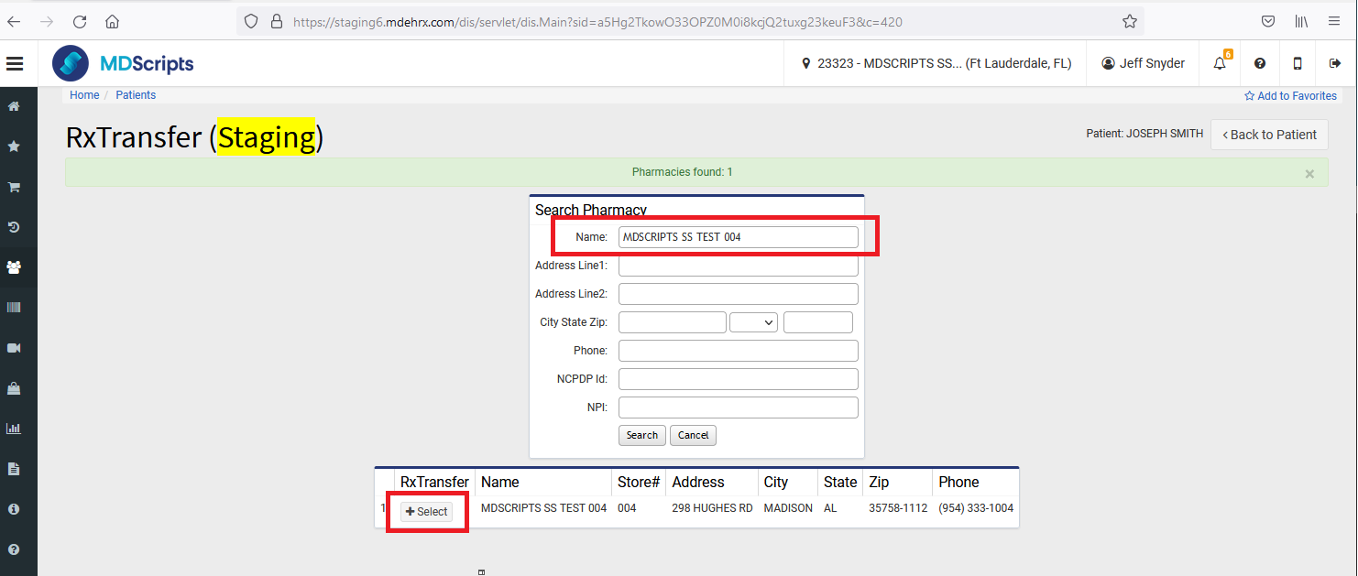Open the video camera sidebar icon
Image resolution: width=1358 pixels, height=576 pixels.
click(15, 348)
